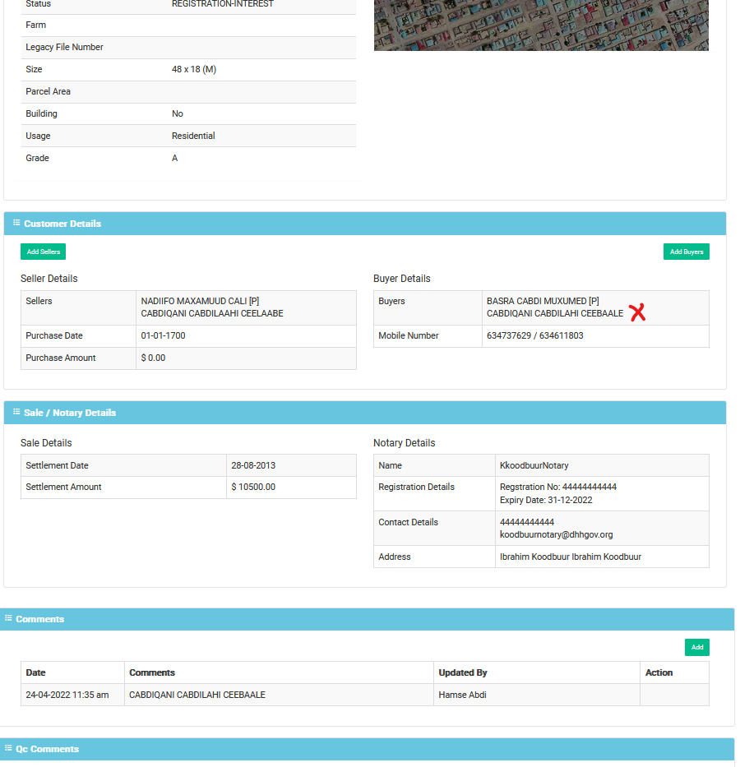Click the Comments section list icon

[x=8, y=618]
